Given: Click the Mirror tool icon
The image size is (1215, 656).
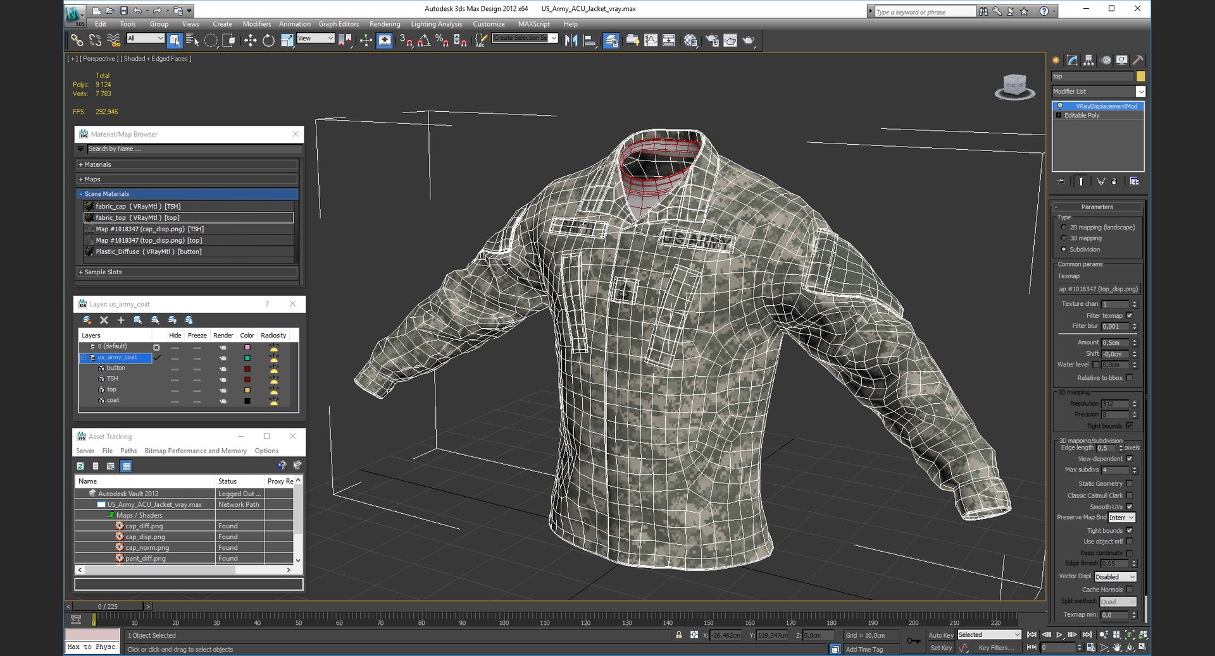Looking at the screenshot, I should 571,40.
